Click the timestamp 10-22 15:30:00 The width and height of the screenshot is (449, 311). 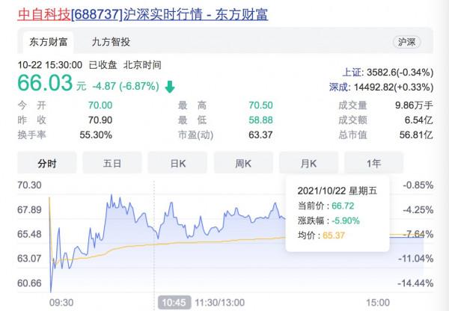pyautogui.click(x=50, y=65)
